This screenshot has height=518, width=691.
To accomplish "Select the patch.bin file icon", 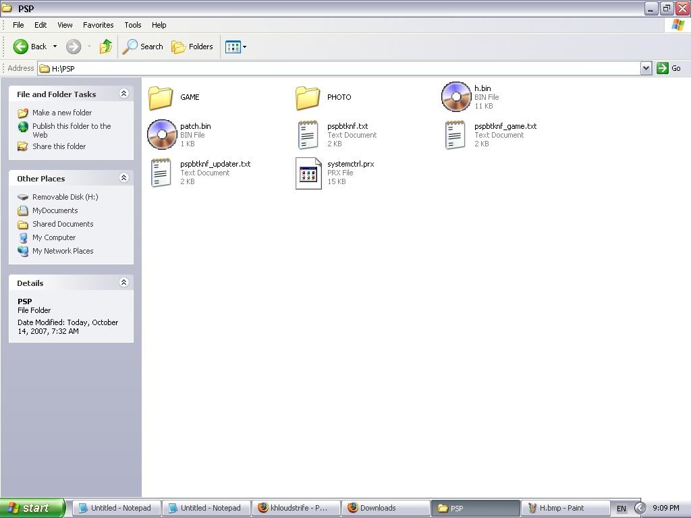I will tap(161, 135).
